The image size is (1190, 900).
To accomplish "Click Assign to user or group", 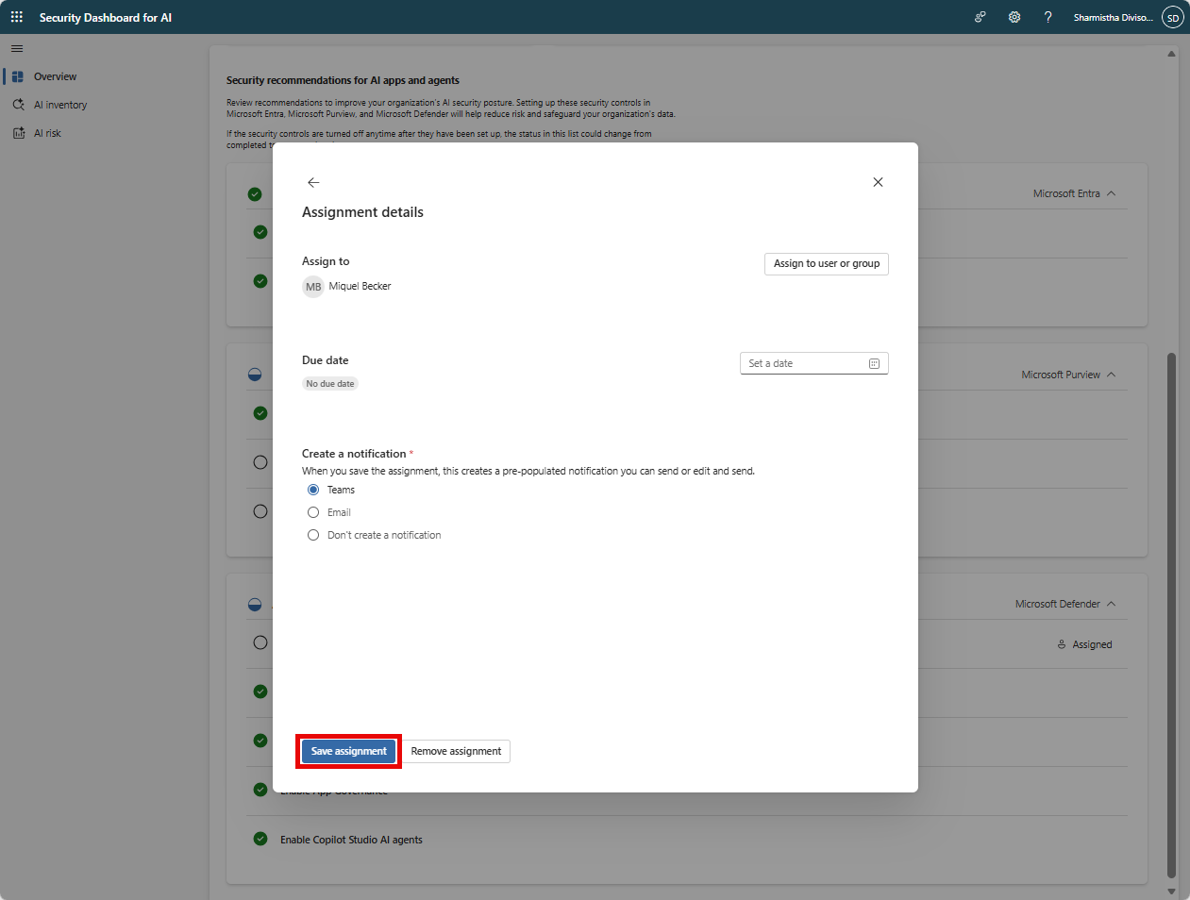I will [x=827, y=263].
